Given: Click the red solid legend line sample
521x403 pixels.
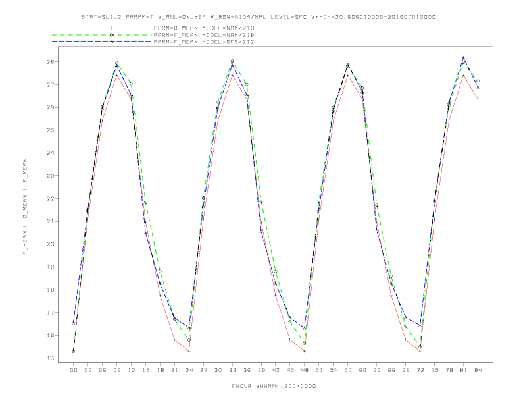Looking at the screenshot, I should click(102, 28).
